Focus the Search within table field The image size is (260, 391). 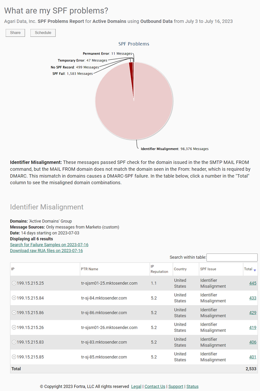(232, 257)
